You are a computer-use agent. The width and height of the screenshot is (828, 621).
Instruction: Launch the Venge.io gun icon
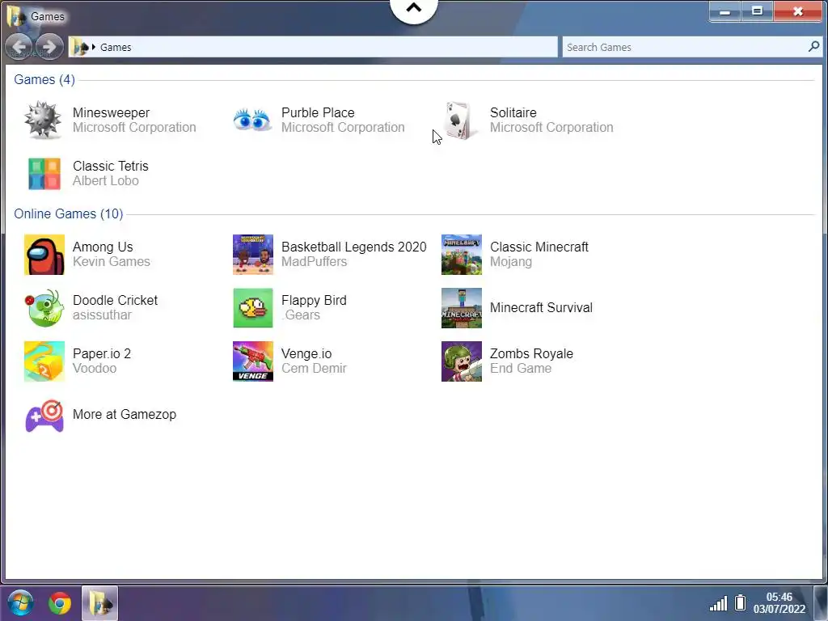coord(253,361)
